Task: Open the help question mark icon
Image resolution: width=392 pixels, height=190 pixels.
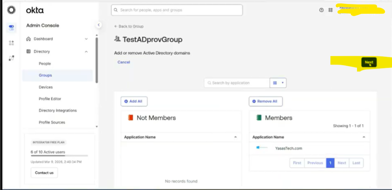Action: pos(321,10)
